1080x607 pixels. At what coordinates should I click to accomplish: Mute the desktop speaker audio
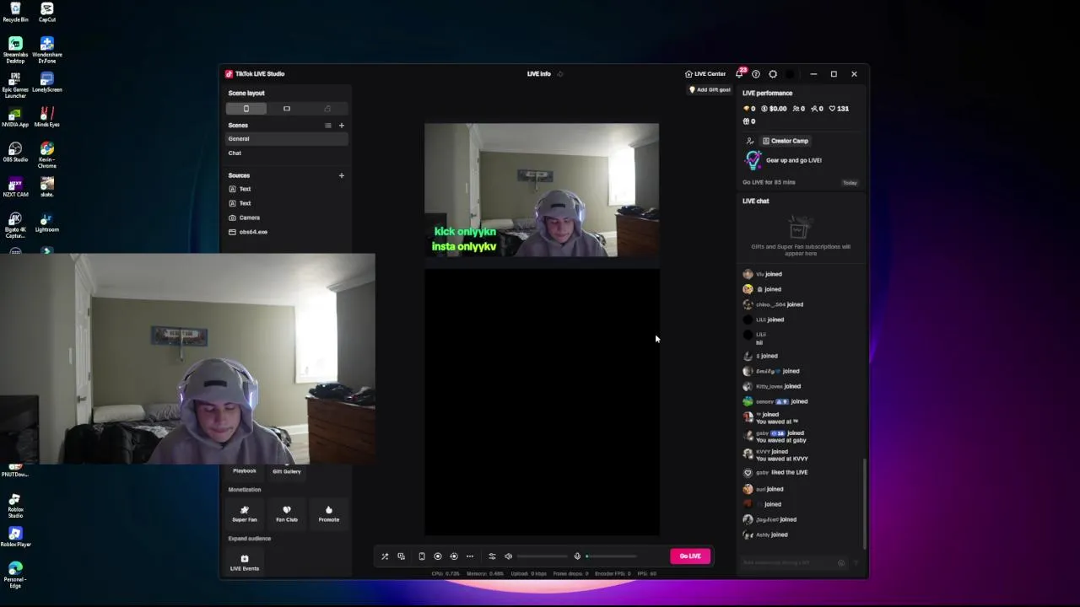[508, 556]
